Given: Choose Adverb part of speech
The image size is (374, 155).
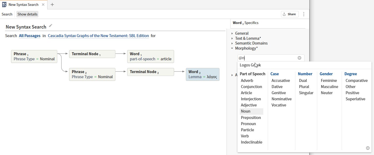Looking at the screenshot, I should (247, 81).
